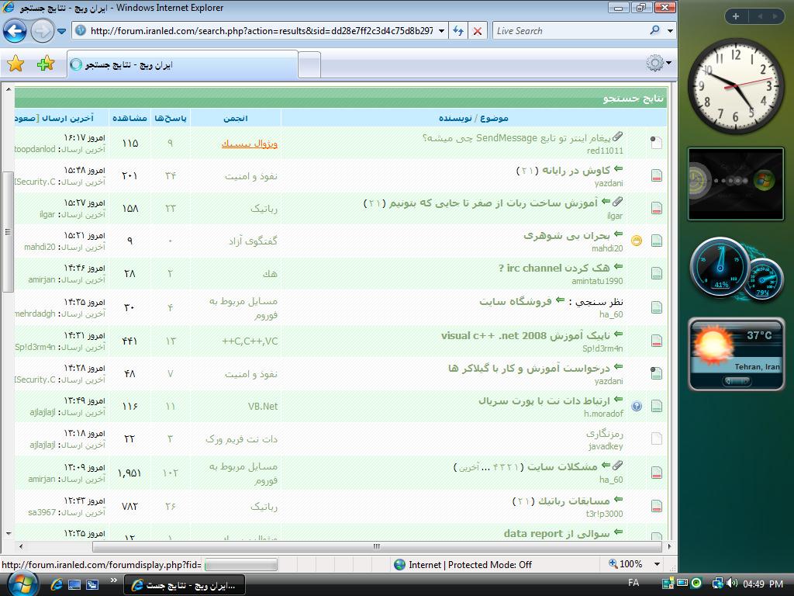Image resolution: width=794 pixels, height=596 pixels.
Task: Select the ایران ویچ browser tab
Action: point(181,64)
